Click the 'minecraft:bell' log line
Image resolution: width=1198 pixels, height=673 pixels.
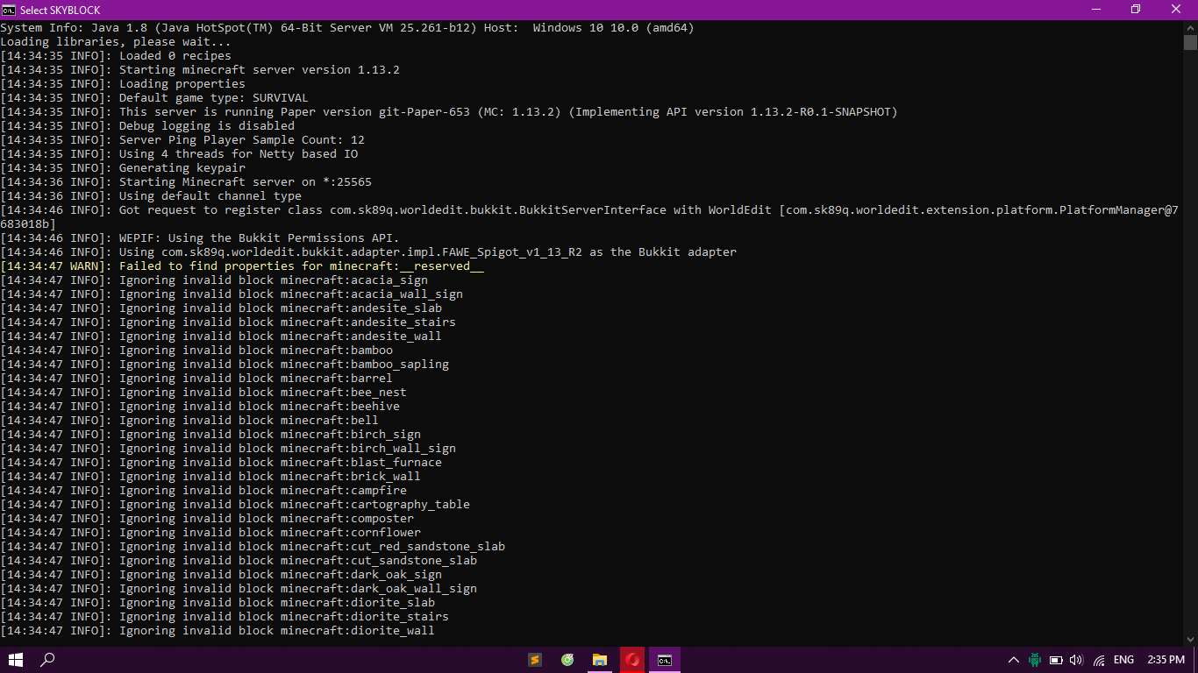point(189,421)
